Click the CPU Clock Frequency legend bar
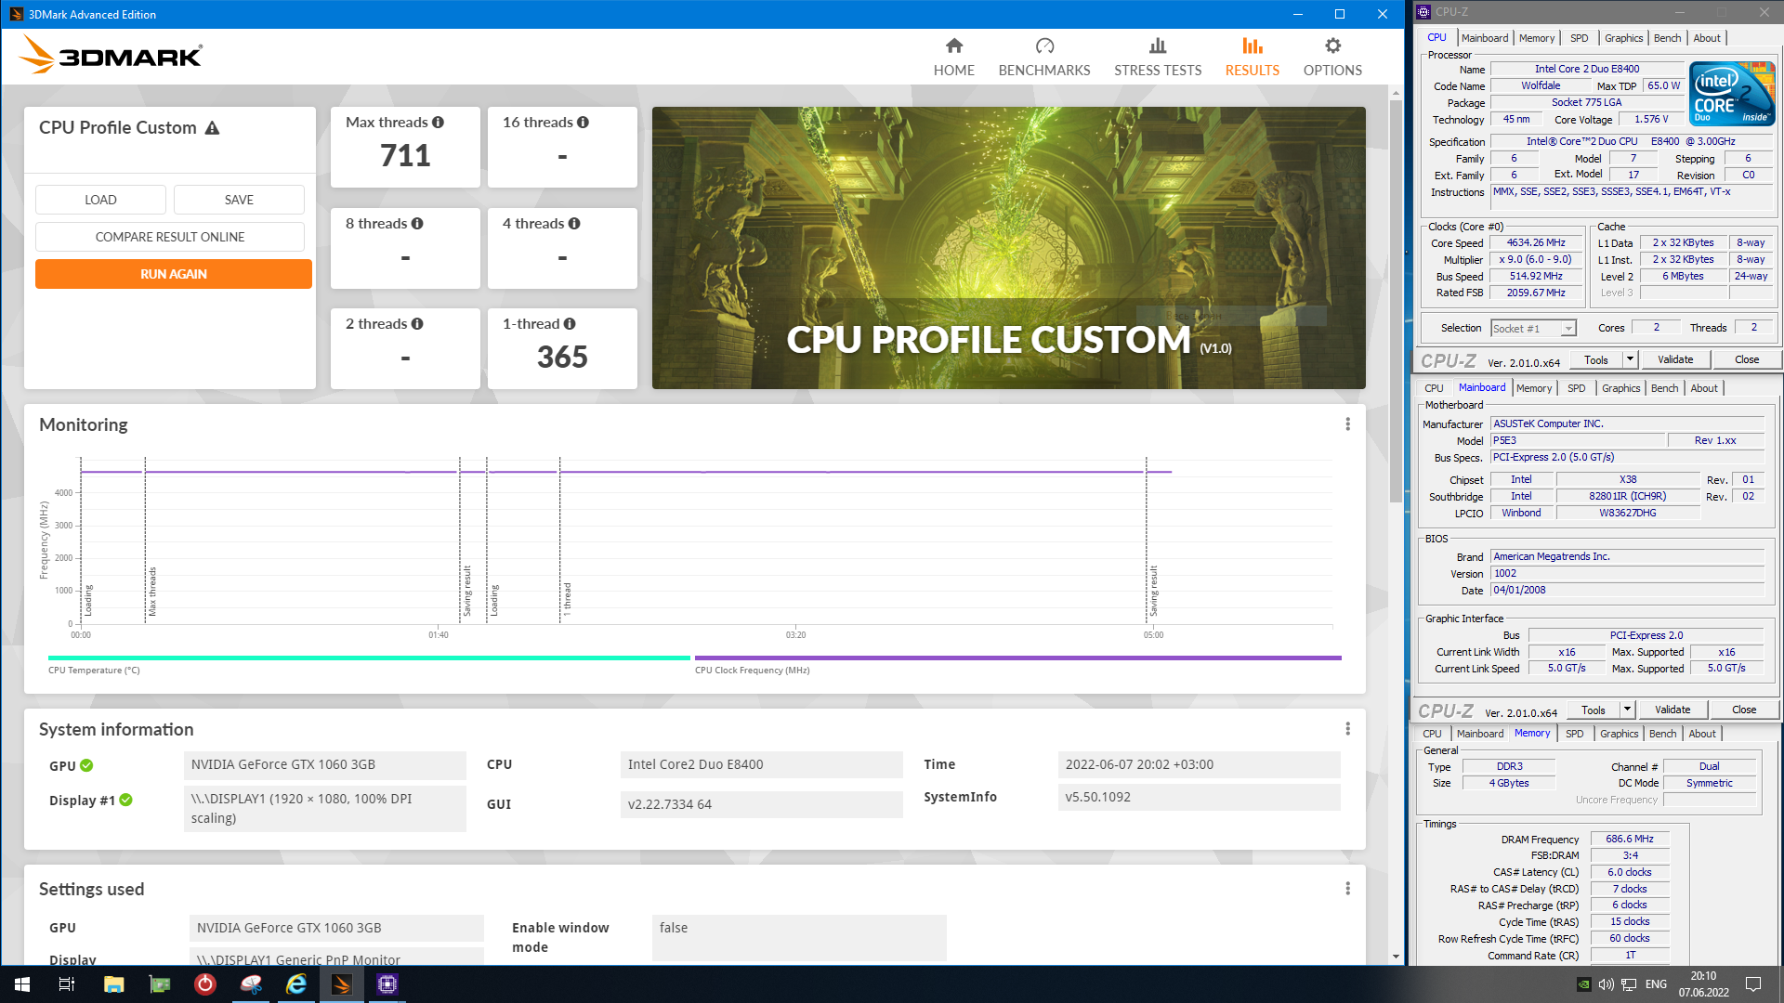 click(1017, 658)
